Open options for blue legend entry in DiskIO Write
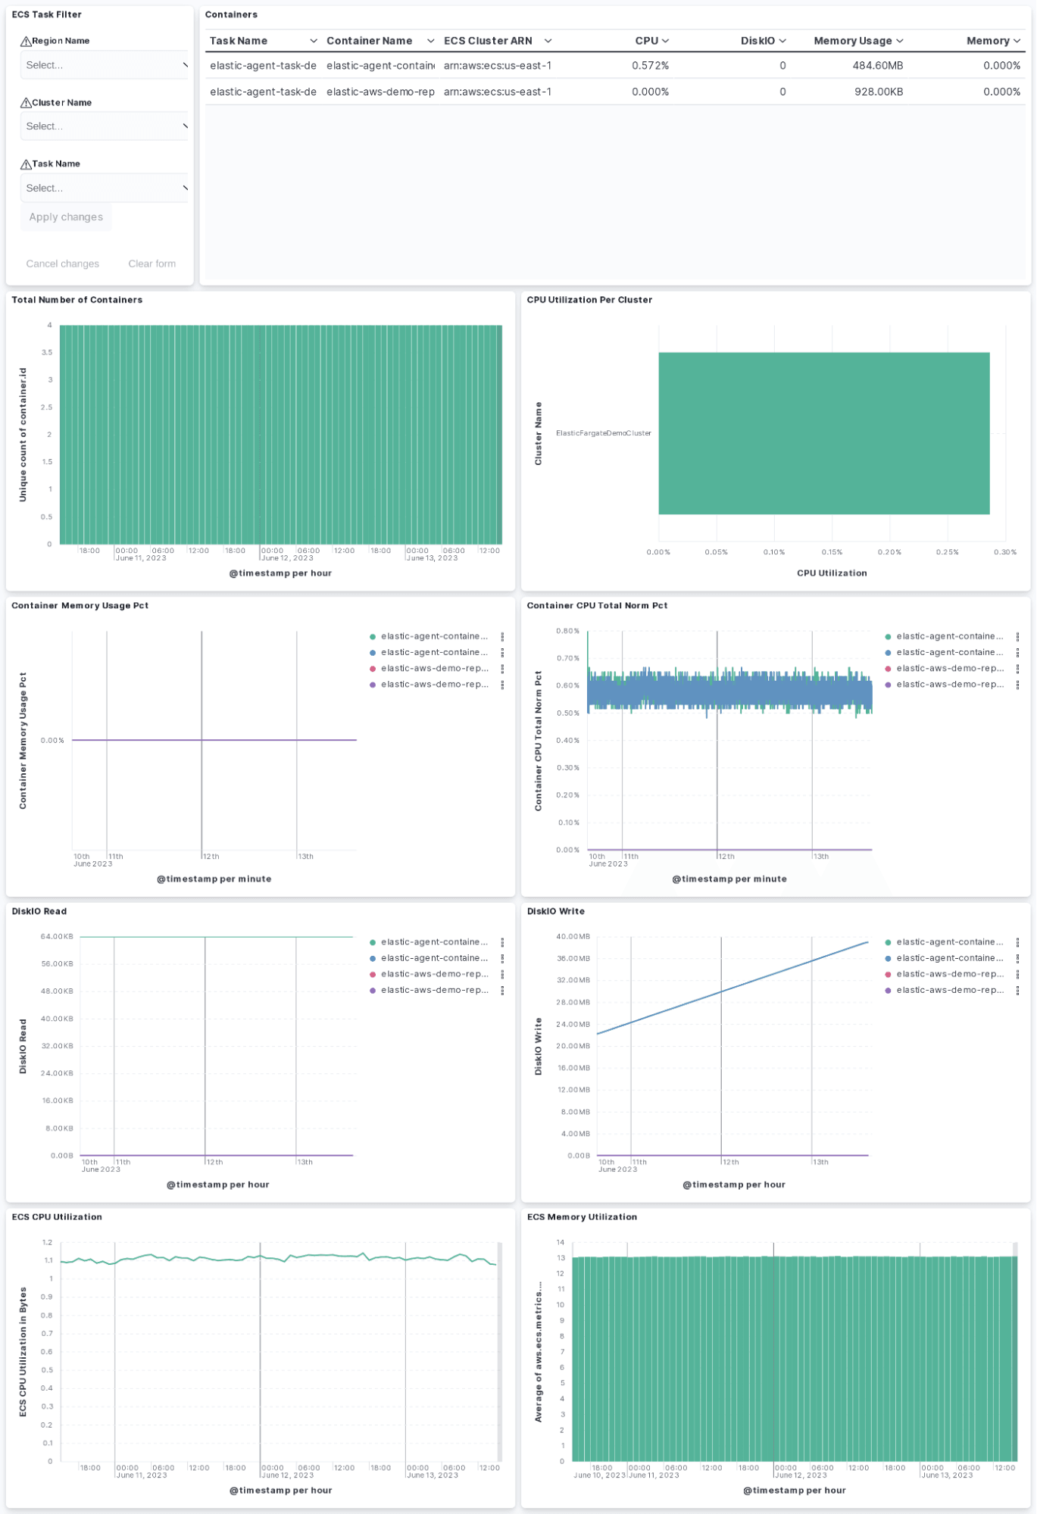The height and width of the screenshot is (1514, 1037). pos(1017,959)
